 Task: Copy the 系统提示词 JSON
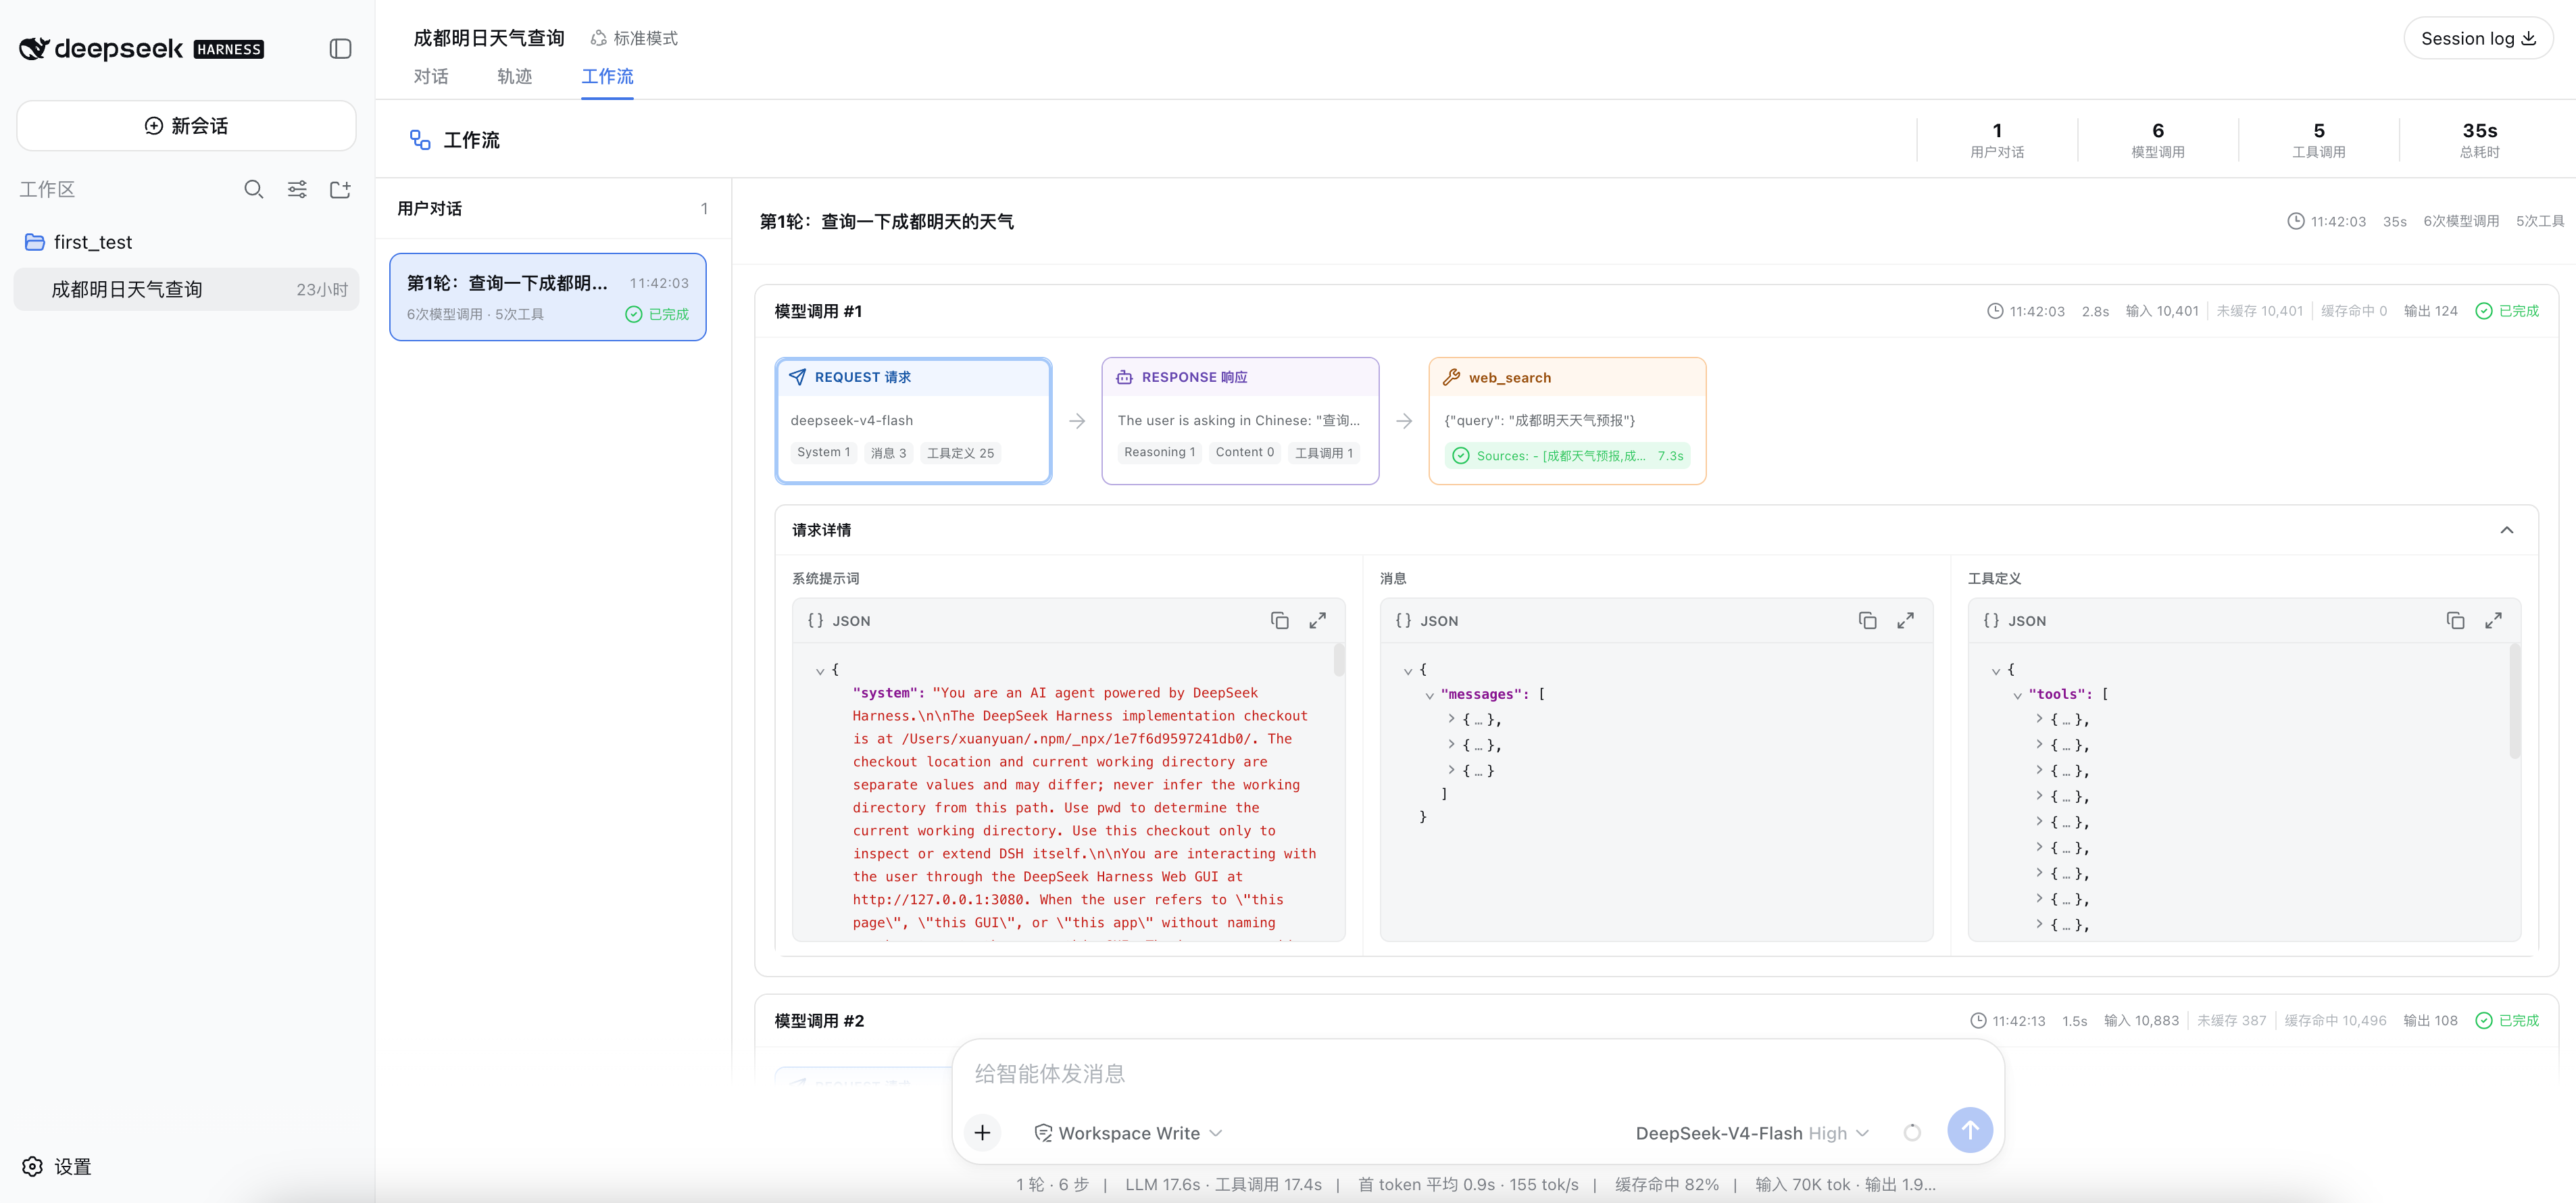[1279, 620]
